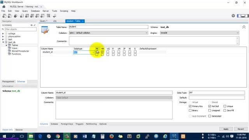Open Calculator from taskbar
This screenshot has width=249, height=140.
[x=102, y=136]
